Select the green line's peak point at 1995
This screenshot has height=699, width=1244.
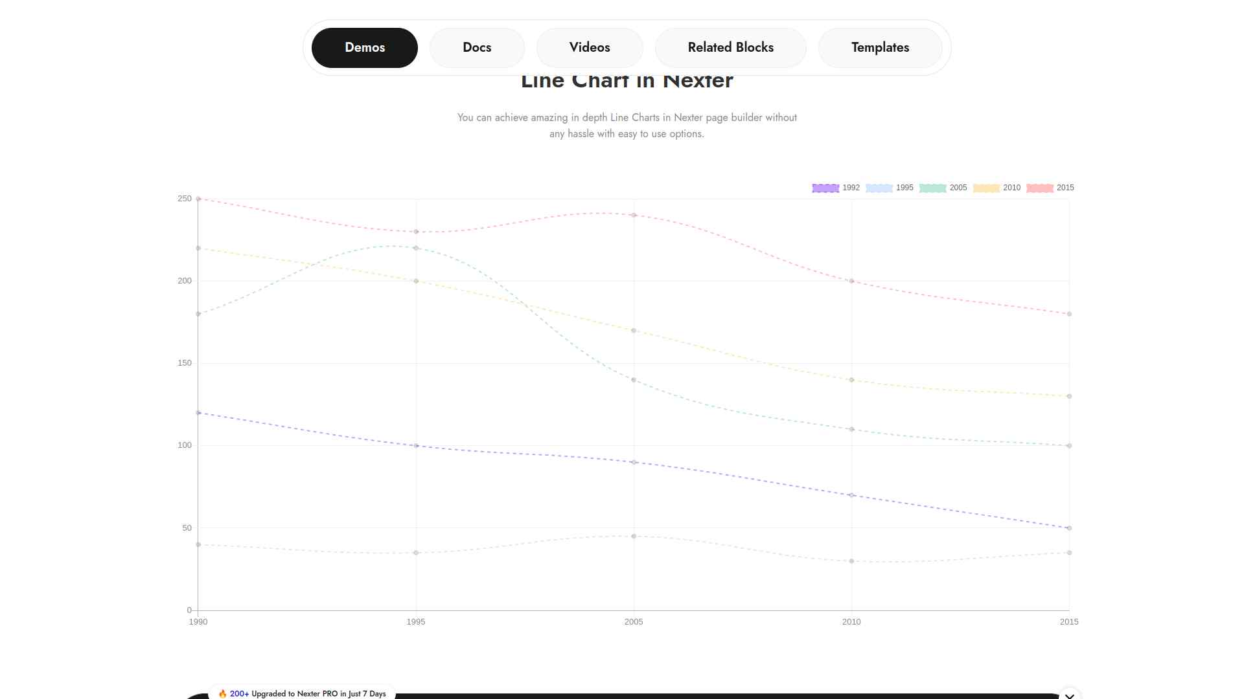(x=416, y=249)
